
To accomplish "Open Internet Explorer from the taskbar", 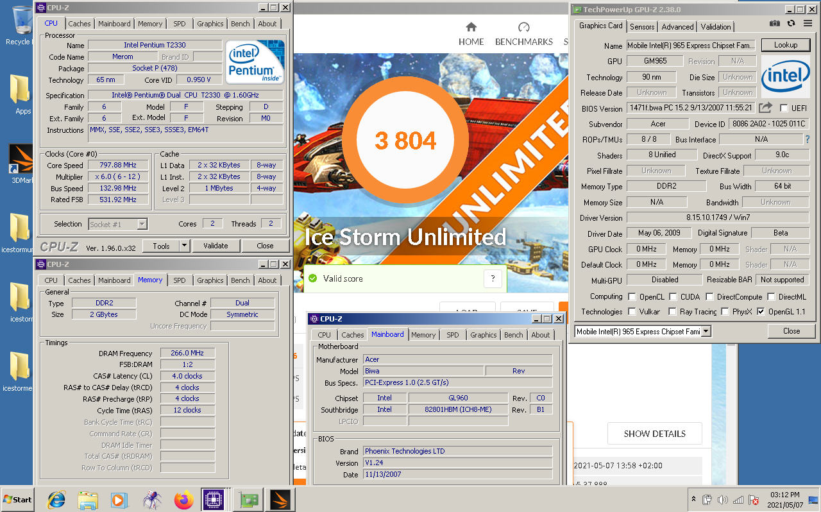I will click(56, 499).
